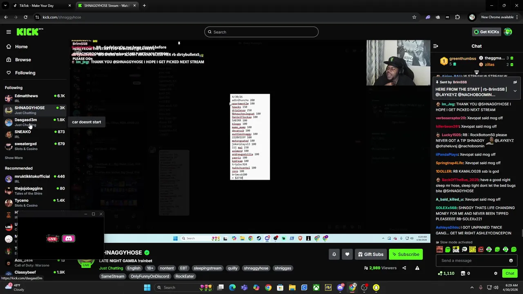
Task: Open mruktikktokofficial recommended channel
Action: 35,178
